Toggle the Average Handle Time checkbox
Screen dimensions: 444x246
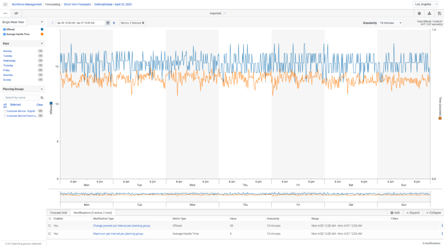click(4, 34)
